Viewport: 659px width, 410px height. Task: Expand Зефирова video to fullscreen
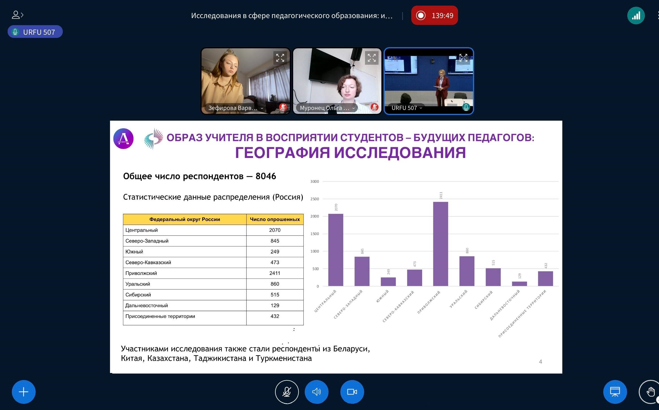click(280, 58)
